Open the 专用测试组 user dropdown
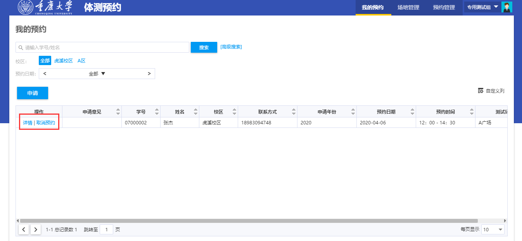 pyautogui.click(x=482, y=7)
